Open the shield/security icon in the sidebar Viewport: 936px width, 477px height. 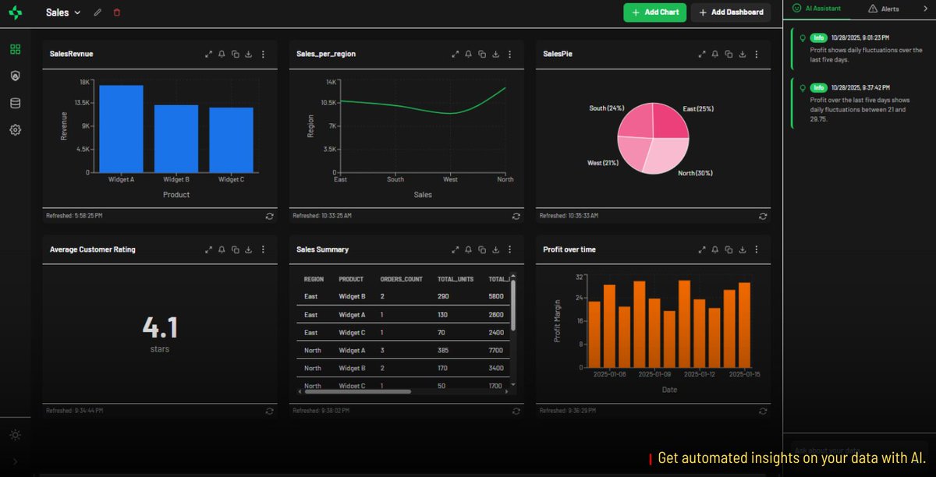[x=15, y=75]
